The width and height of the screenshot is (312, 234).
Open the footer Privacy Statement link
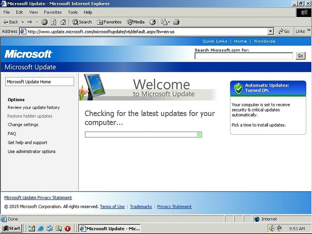pos(174,206)
